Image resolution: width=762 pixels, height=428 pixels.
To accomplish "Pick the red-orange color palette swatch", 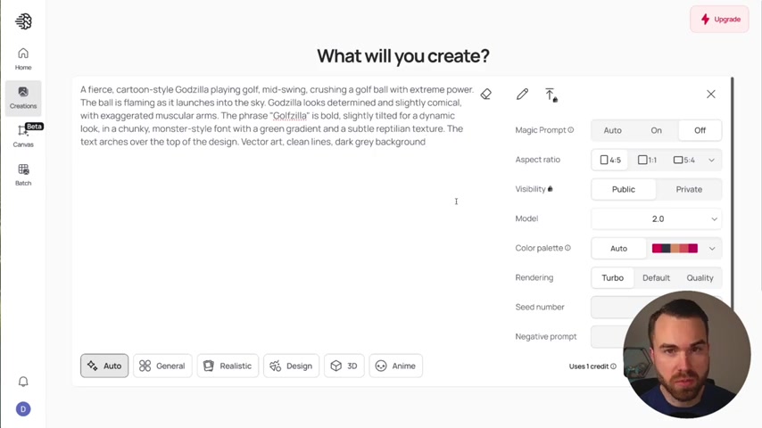I will point(675,249).
